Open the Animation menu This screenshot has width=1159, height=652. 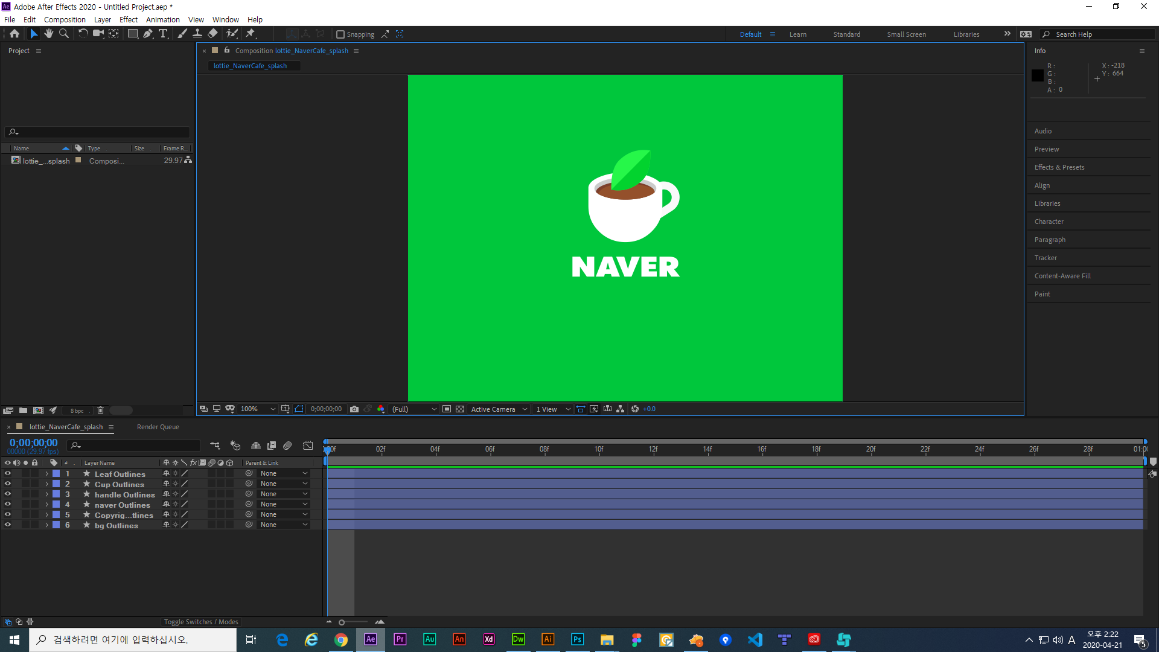point(162,19)
